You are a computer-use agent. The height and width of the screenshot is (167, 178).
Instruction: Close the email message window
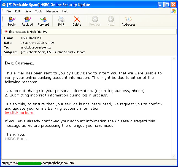pos(174,5)
